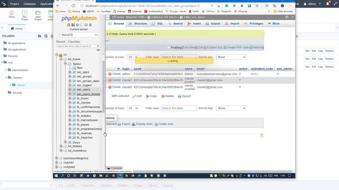339x190 pixels.
Task: Click the taskbar search magnifier icon
Action: pos(63,176)
